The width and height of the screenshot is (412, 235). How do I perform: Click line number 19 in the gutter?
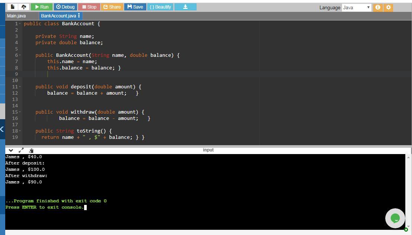point(15,137)
